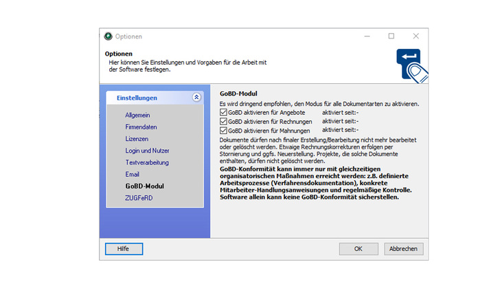Click the Optionen app icon in title bar
Image resolution: width=500 pixels, height=282 pixels.
click(108, 36)
